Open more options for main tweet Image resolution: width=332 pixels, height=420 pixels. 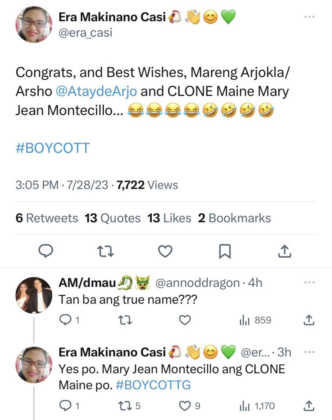(x=309, y=17)
